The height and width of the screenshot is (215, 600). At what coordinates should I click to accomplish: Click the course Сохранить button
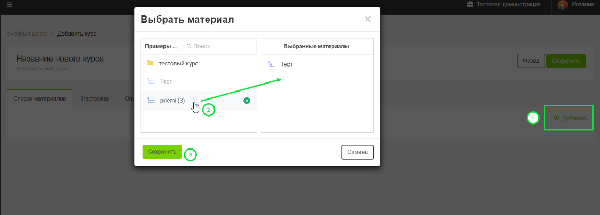565,61
